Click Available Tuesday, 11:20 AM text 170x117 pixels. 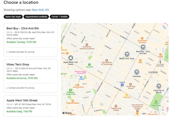click(x=21, y=42)
